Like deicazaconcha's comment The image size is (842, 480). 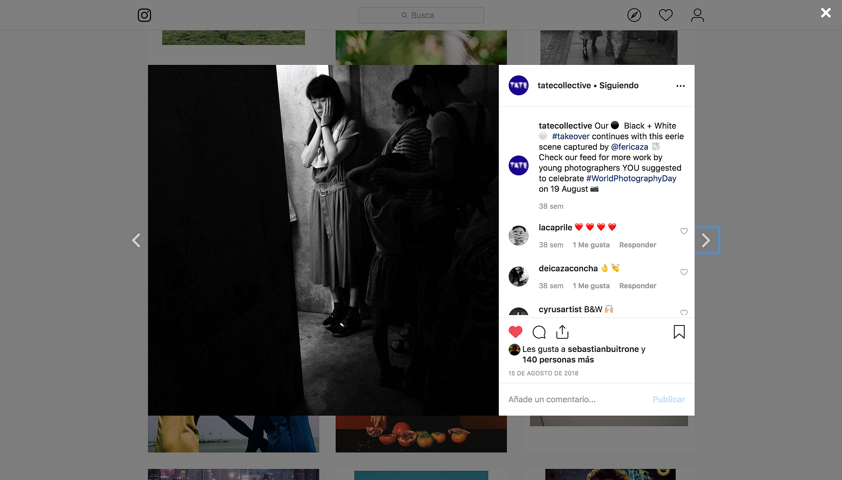pyautogui.click(x=684, y=272)
